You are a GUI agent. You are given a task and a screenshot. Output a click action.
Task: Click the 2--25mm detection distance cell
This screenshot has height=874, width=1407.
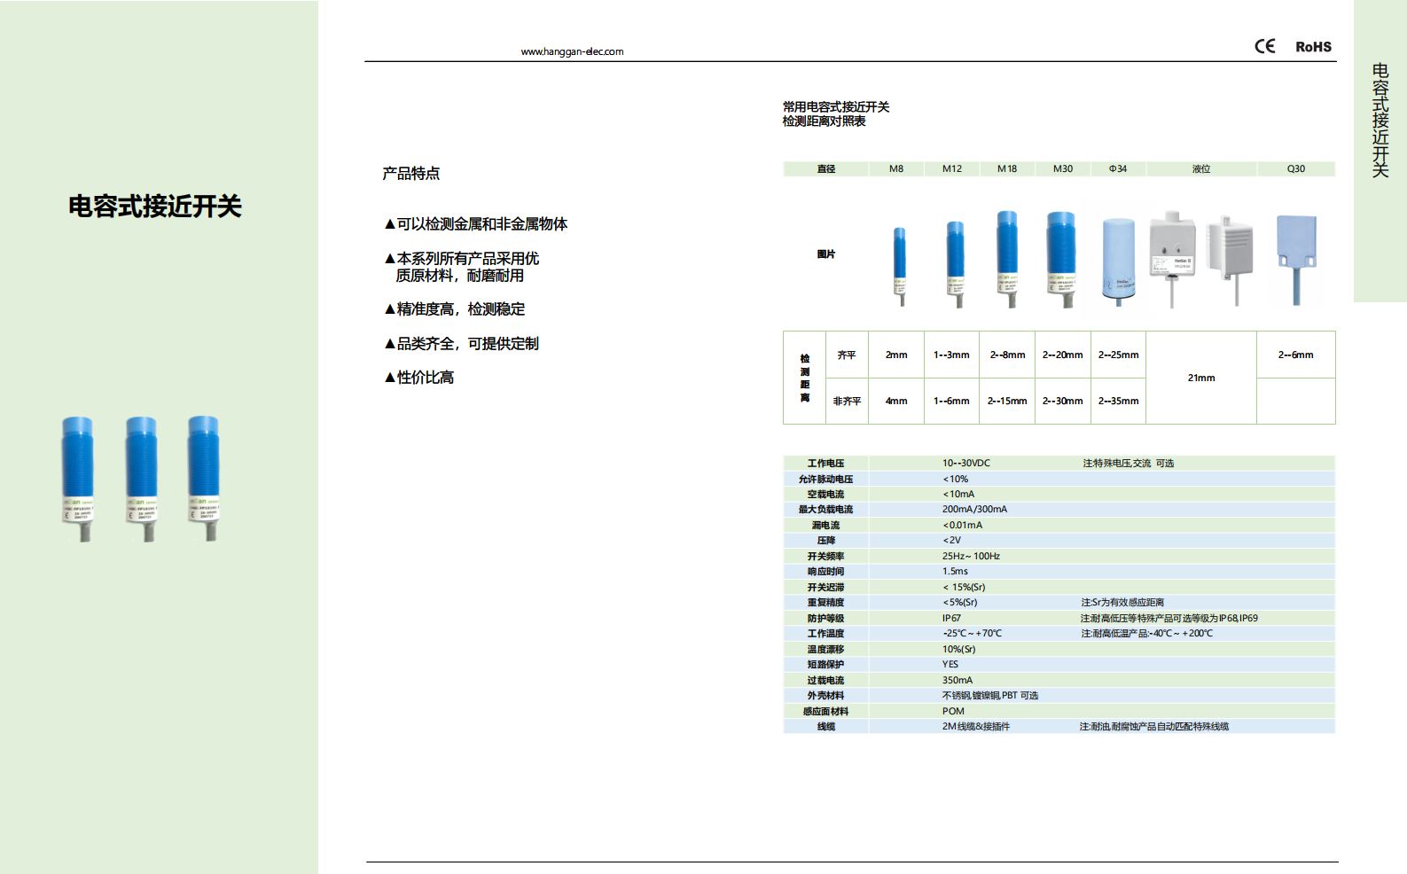1118,355
